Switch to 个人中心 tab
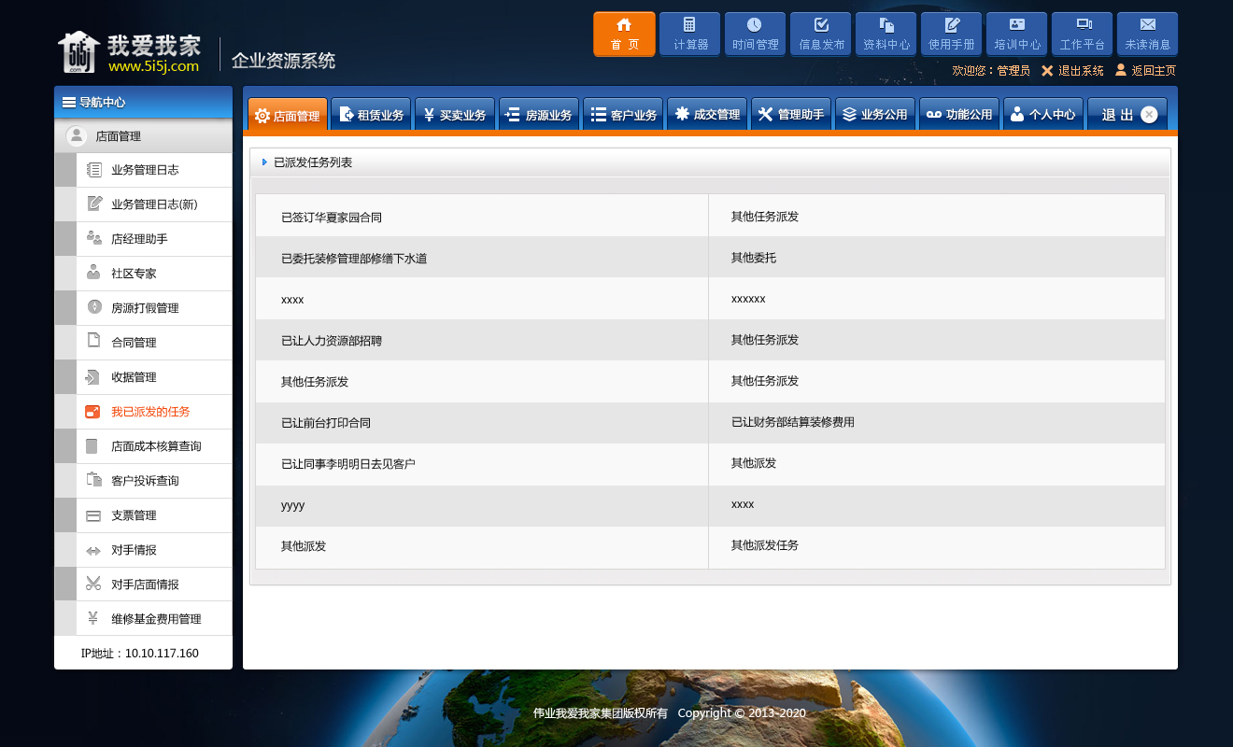1233x747 pixels. [1043, 114]
